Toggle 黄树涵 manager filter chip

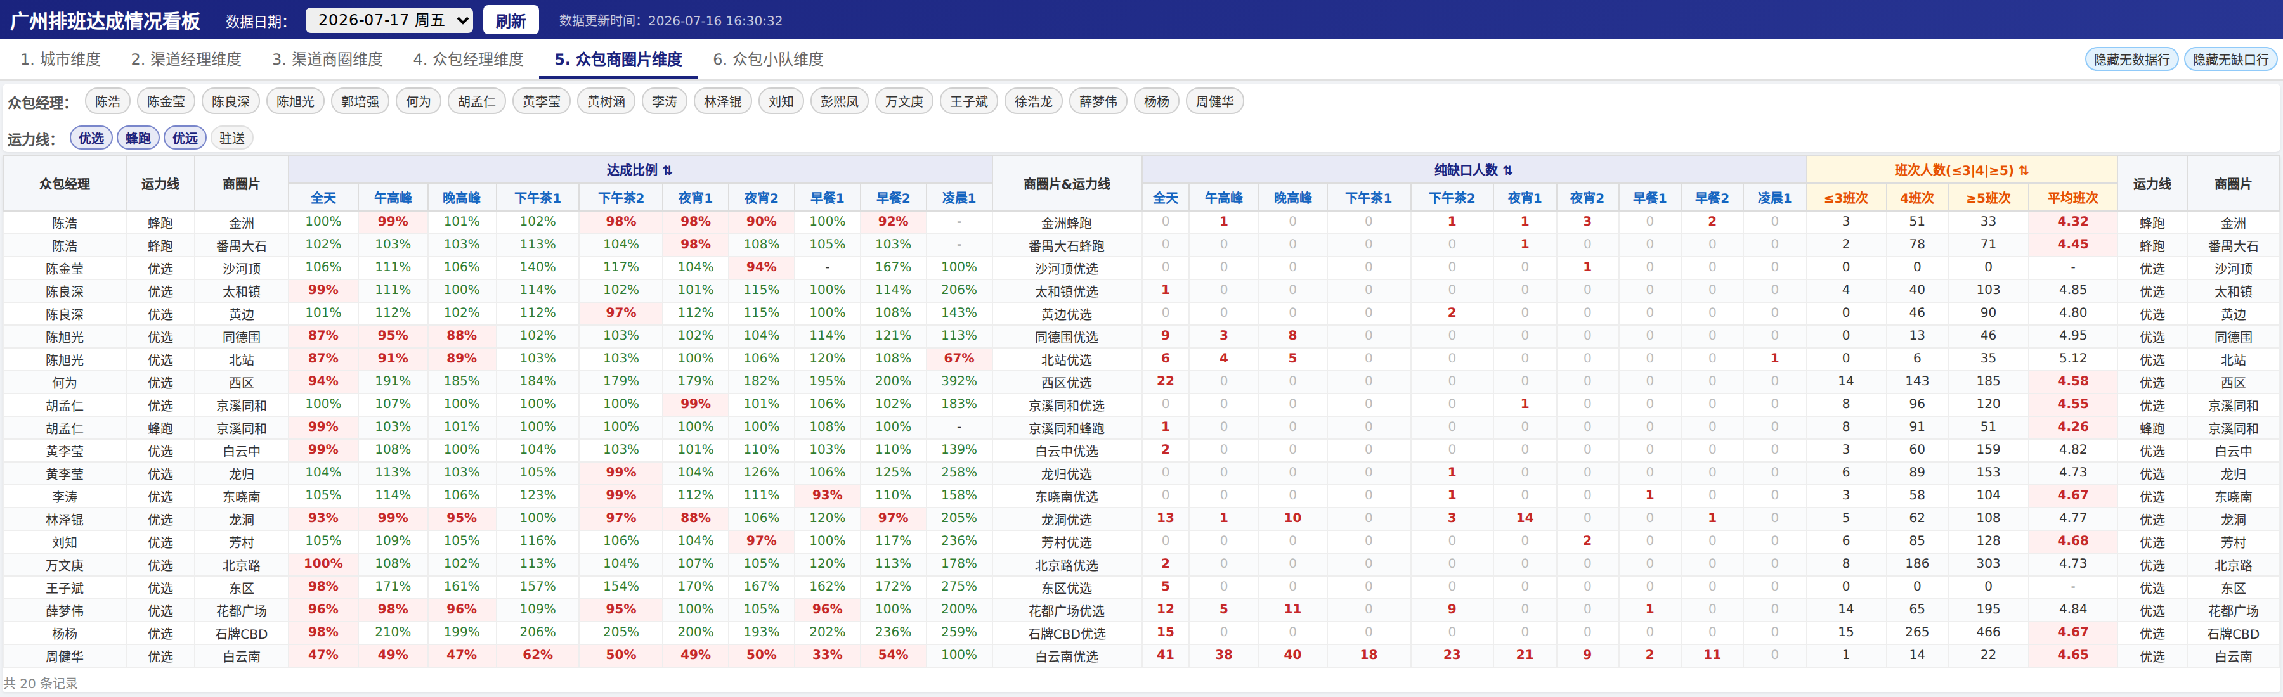(606, 102)
